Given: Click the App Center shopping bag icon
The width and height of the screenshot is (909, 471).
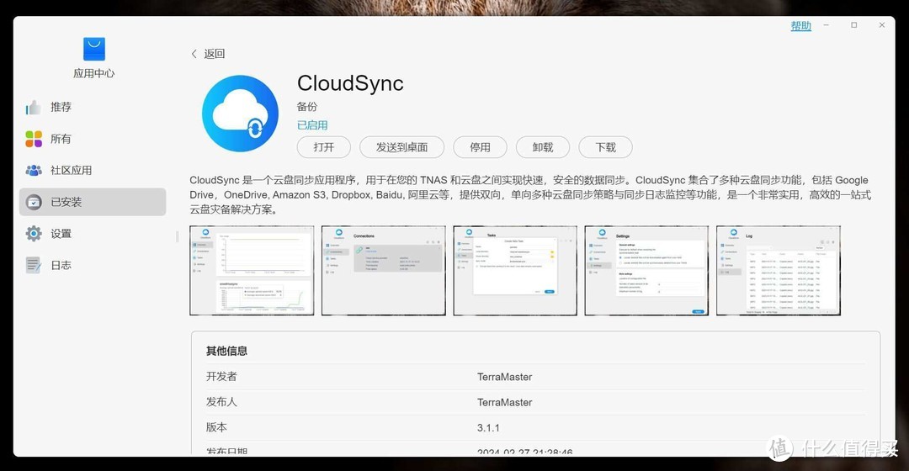Looking at the screenshot, I should click(x=94, y=49).
